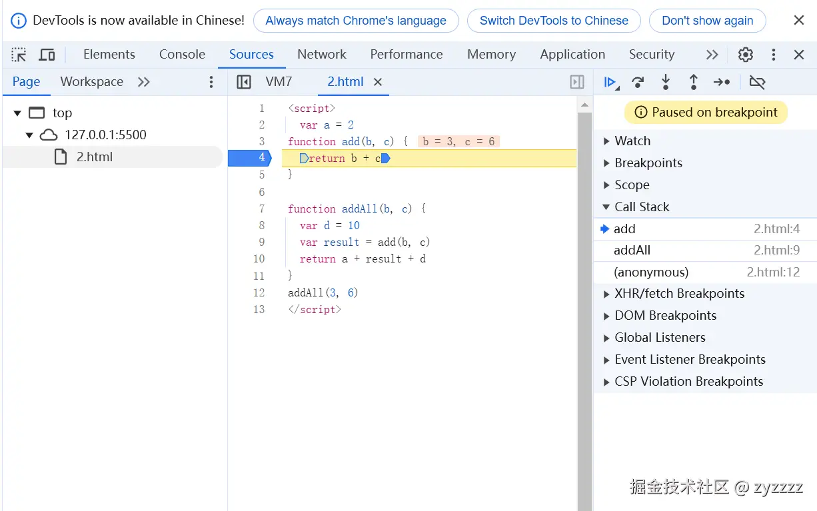The image size is (817, 511).
Task: Open the DevTools three-dot customize menu
Action: (x=773, y=55)
